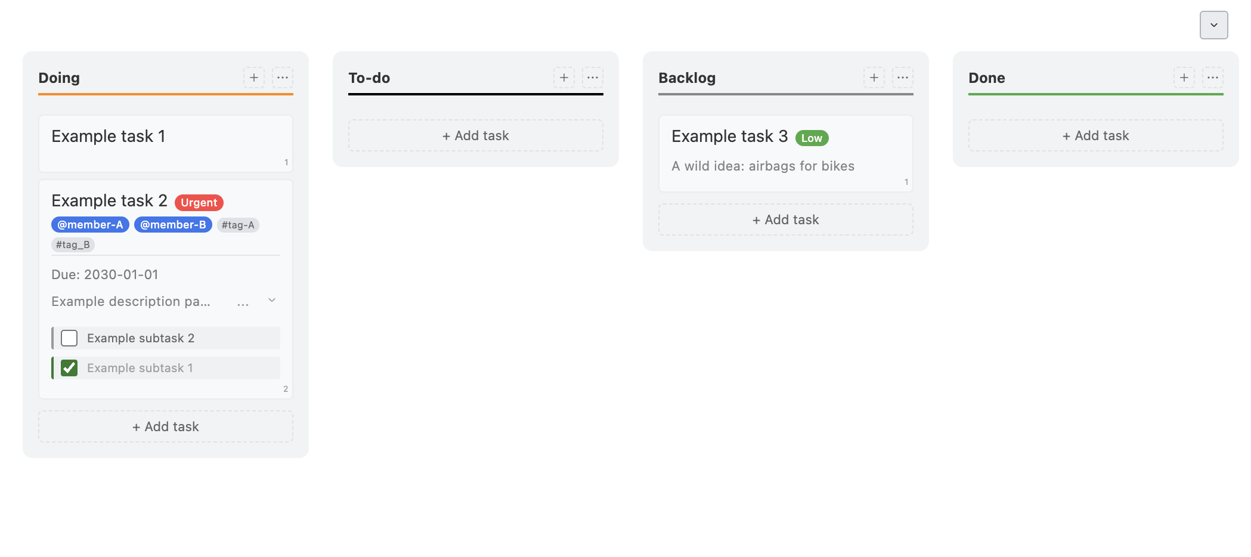Image resolution: width=1251 pixels, height=557 pixels.
Task: Open the To-do column options menu
Action: (593, 78)
